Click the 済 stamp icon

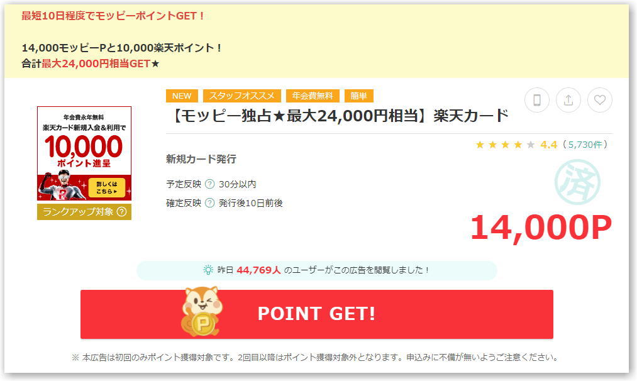[577, 182]
